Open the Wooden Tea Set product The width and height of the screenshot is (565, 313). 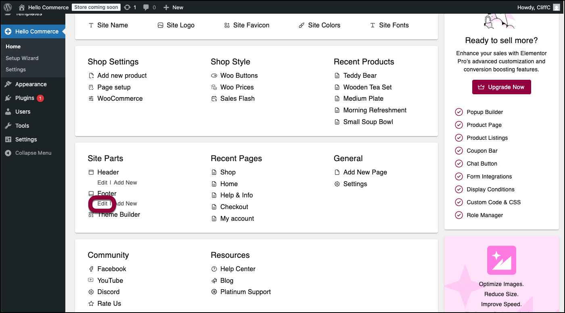click(367, 87)
